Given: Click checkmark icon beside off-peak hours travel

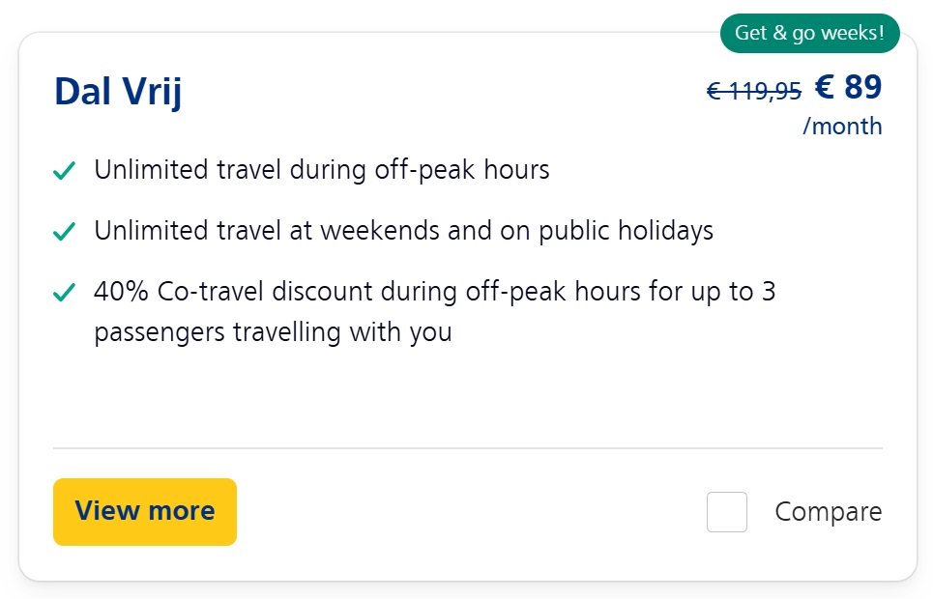Looking at the screenshot, I should (x=64, y=172).
